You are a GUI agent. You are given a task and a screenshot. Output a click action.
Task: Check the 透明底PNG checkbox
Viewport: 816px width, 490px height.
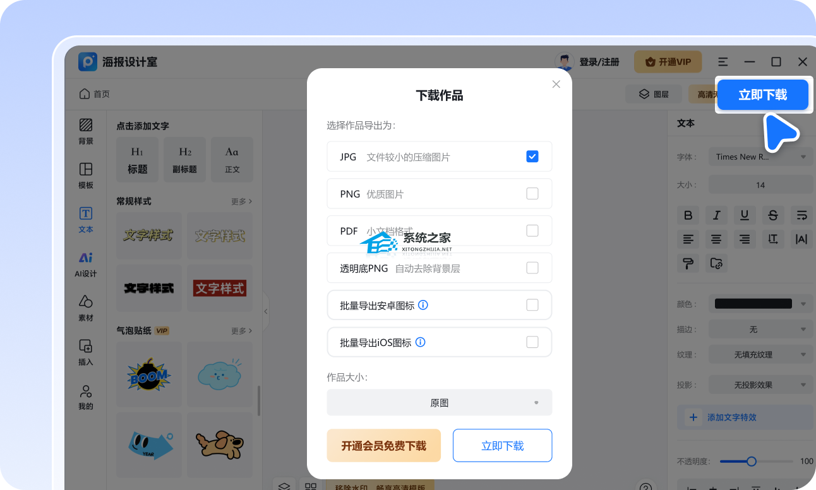pos(532,268)
